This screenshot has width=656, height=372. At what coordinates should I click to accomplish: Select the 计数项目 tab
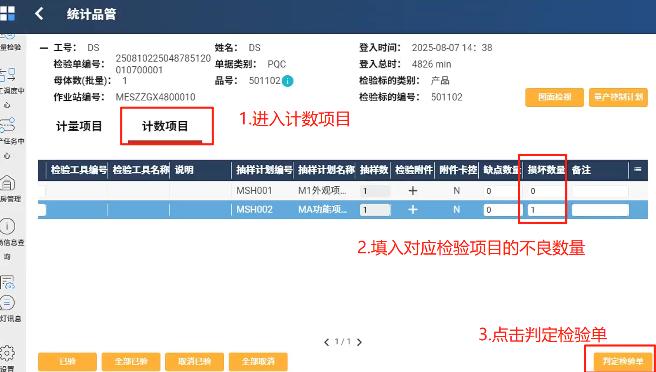click(x=165, y=126)
